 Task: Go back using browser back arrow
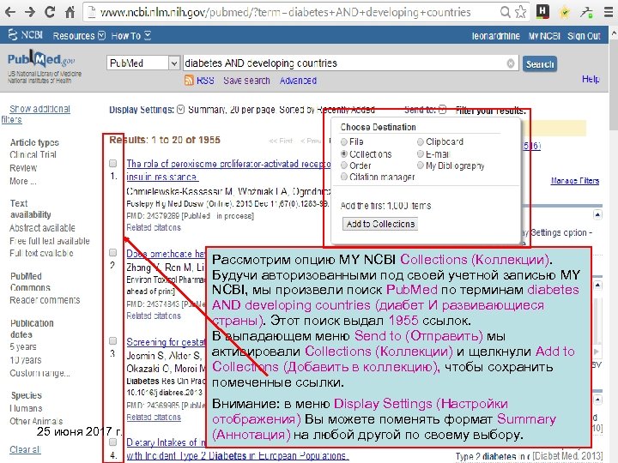[9, 12]
